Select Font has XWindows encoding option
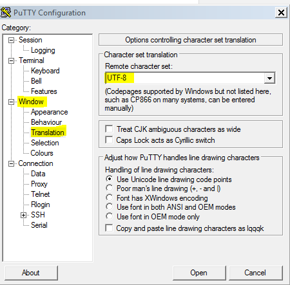Screen dimensions: 290x285 point(110,198)
